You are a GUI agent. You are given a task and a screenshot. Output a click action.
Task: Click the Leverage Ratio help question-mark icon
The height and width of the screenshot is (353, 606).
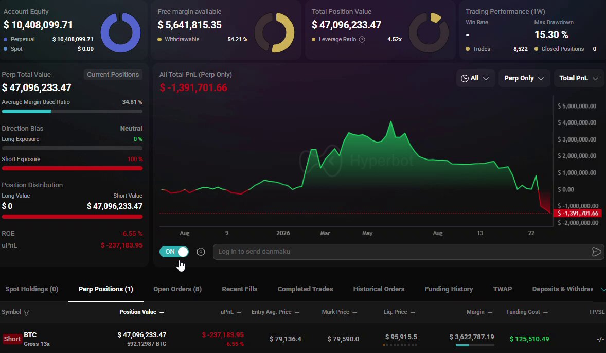tap(362, 40)
